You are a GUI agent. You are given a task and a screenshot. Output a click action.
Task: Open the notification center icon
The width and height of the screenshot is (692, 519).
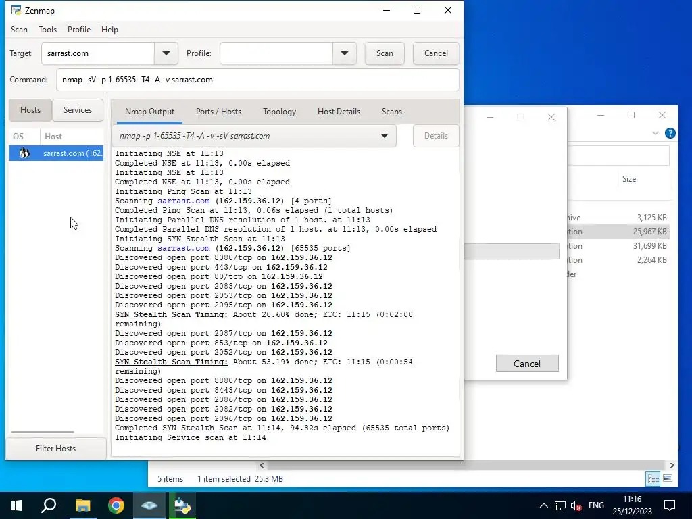pyautogui.click(x=670, y=505)
